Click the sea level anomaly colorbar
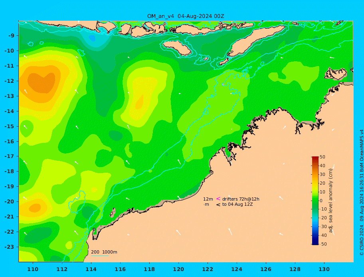 pyautogui.click(x=315, y=201)
